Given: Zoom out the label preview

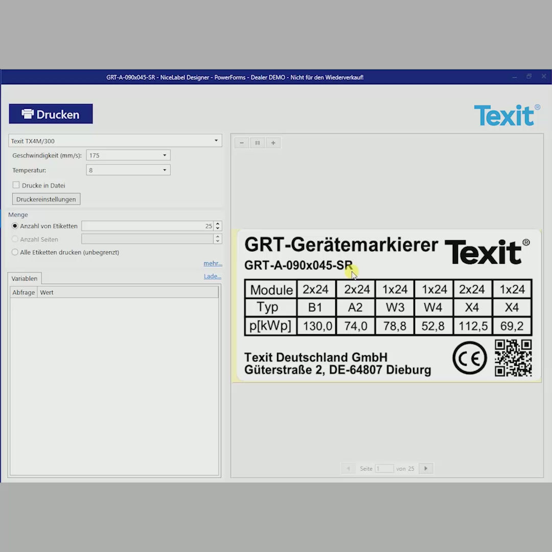Looking at the screenshot, I should pyautogui.click(x=241, y=143).
